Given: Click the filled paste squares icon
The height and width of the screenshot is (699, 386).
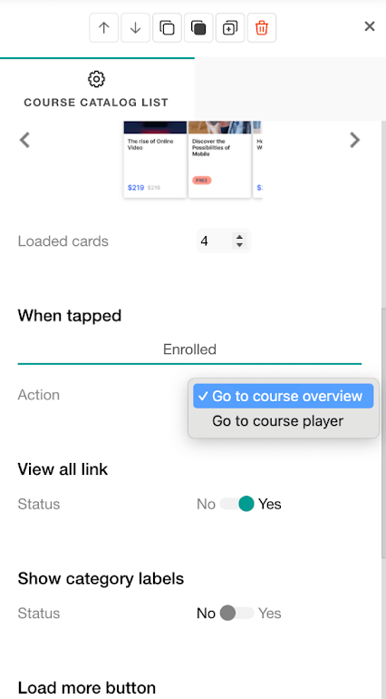Looking at the screenshot, I should (198, 28).
